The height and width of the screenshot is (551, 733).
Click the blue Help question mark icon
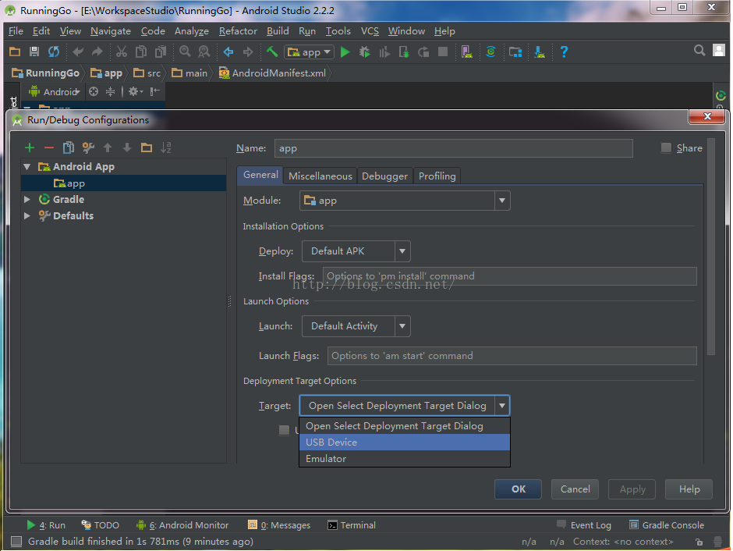click(x=565, y=52)
